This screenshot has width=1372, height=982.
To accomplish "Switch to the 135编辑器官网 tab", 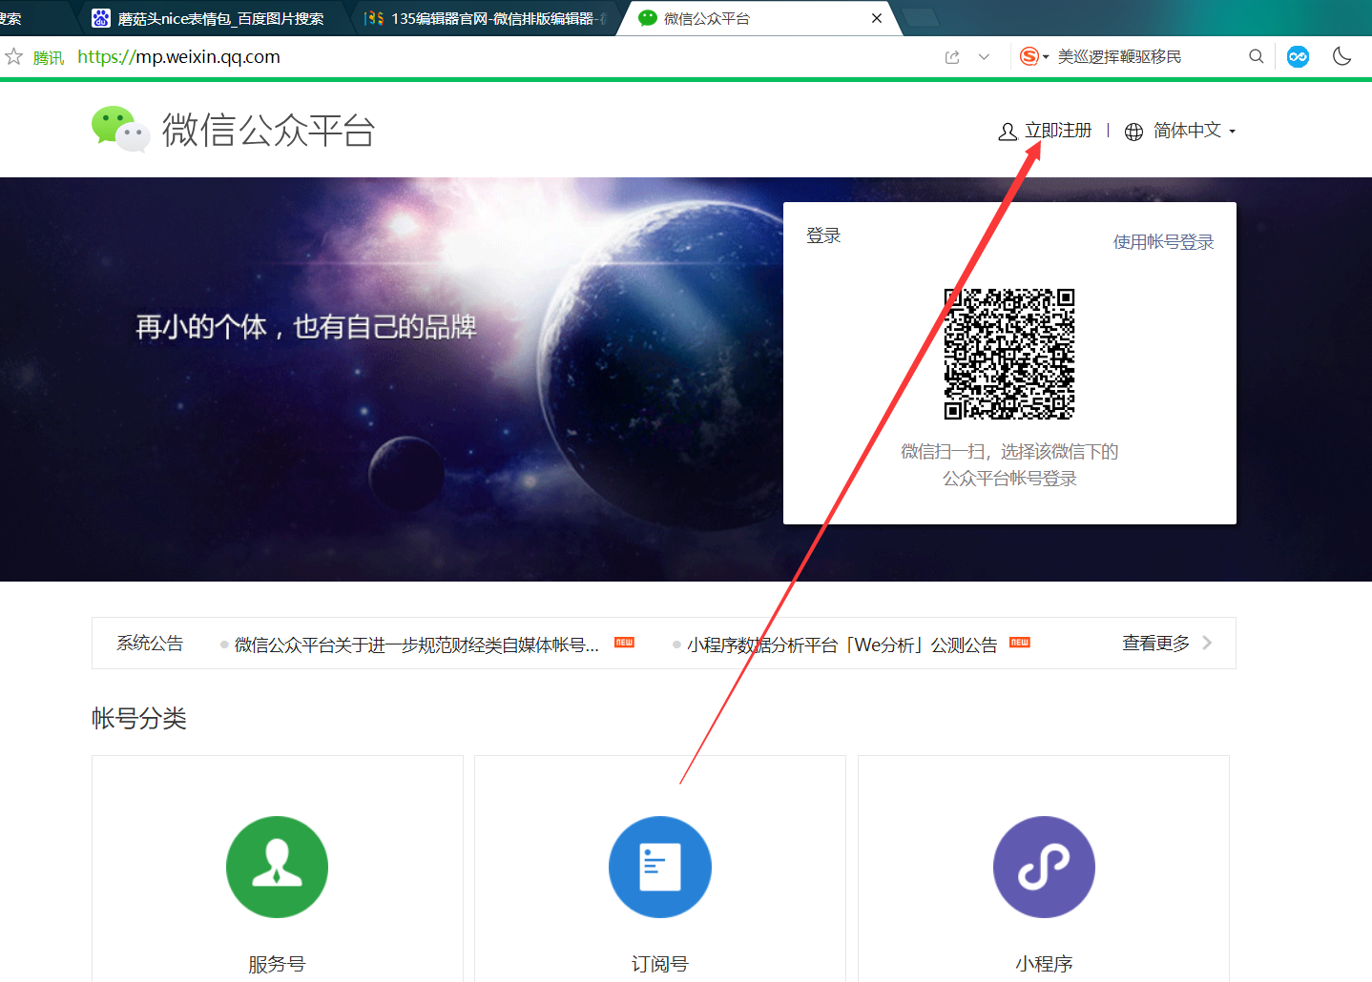I will (477, 17).
